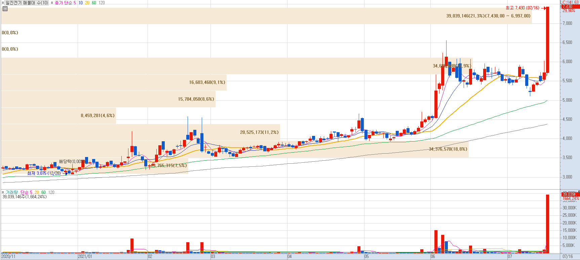Select the blue 10-day average label in price legend

80,3
